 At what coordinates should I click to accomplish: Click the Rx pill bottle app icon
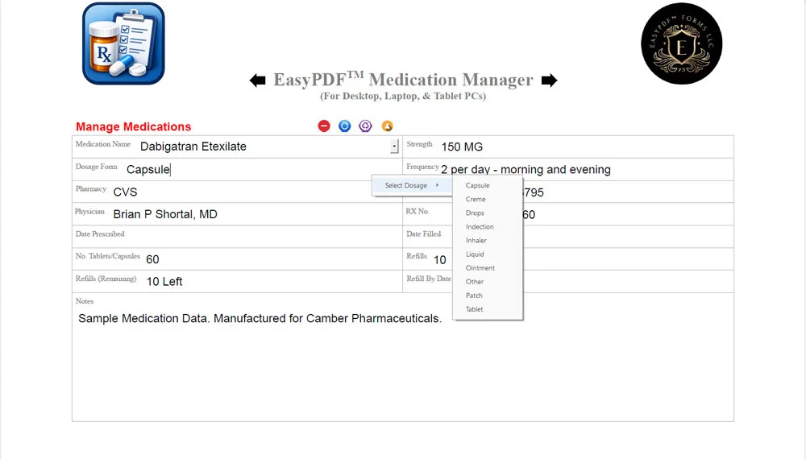123,43
